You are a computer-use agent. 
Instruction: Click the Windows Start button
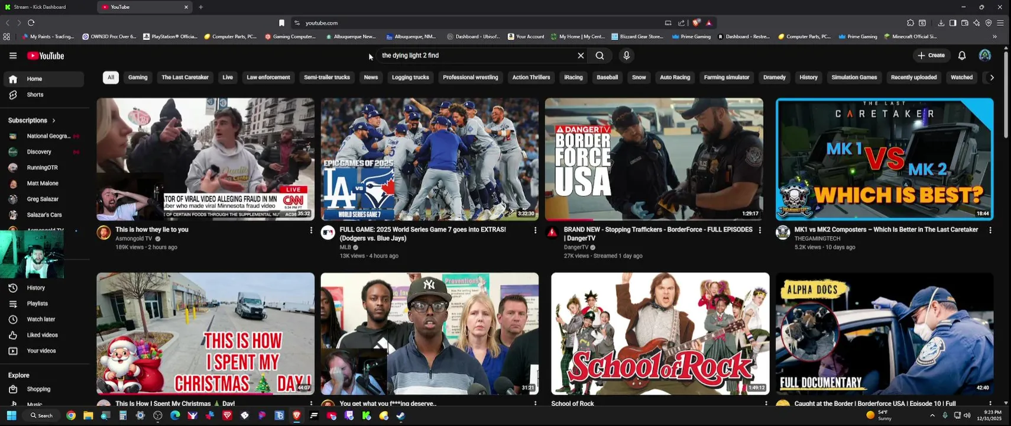[x=11, y=416]
